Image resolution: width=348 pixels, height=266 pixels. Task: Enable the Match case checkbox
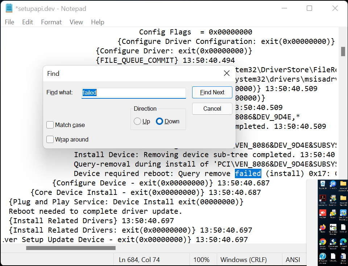pos(50,125)
